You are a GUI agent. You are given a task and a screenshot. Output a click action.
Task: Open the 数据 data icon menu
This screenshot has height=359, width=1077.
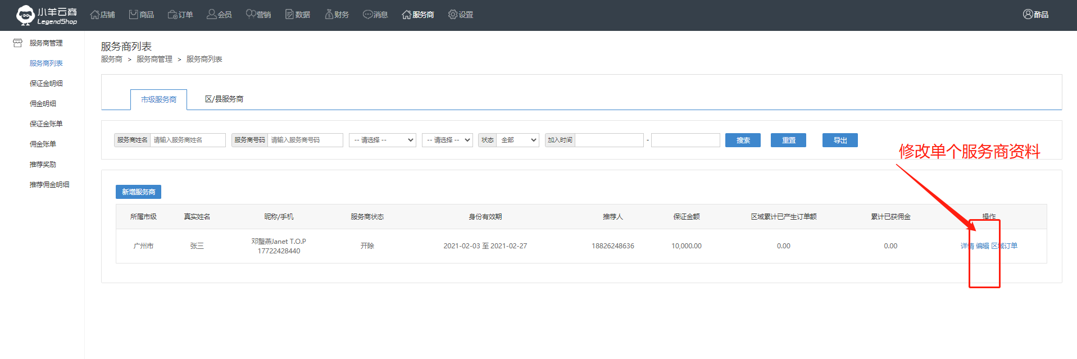pos(290,15)
